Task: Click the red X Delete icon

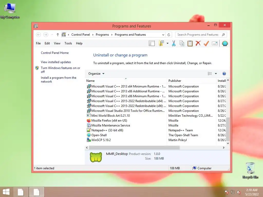Action: pos(198,43)
